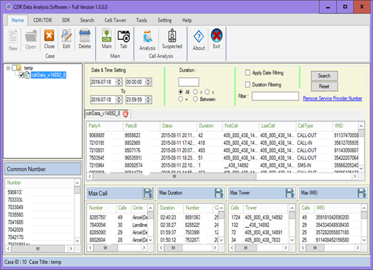The image size is (373, 270).
Task: Export the Max Tower table
Action: coord(289,193)
